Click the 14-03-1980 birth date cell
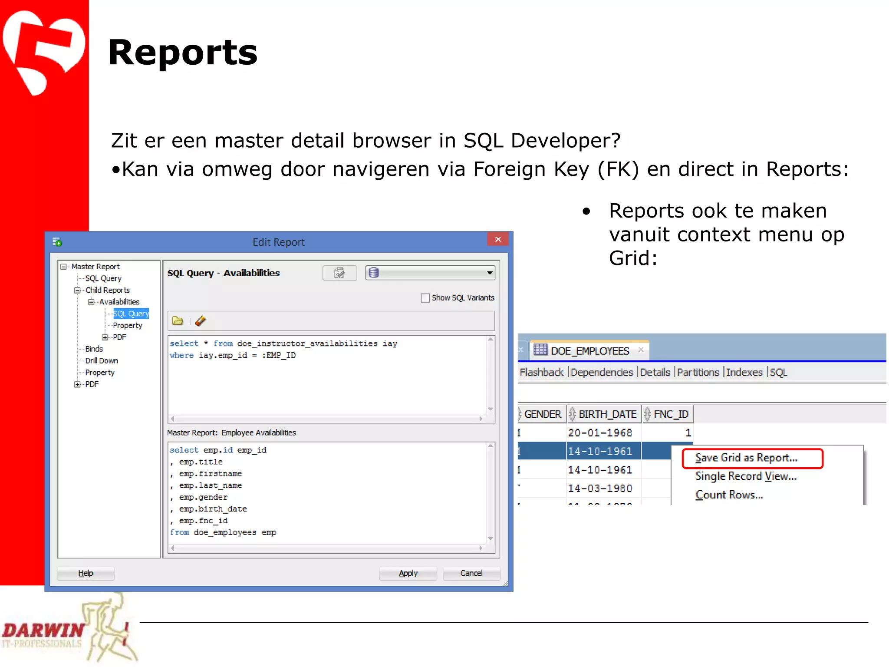This screenshot has height=667, width=889. click(604, 489)
